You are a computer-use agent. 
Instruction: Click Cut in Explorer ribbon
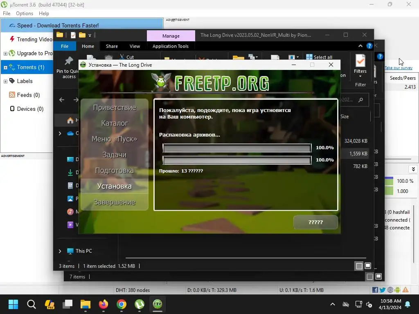point(127,57)
